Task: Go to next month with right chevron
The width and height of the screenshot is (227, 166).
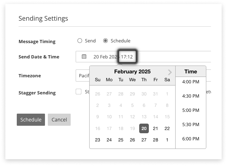Action: pyautogui.click(x=170, y=72)
